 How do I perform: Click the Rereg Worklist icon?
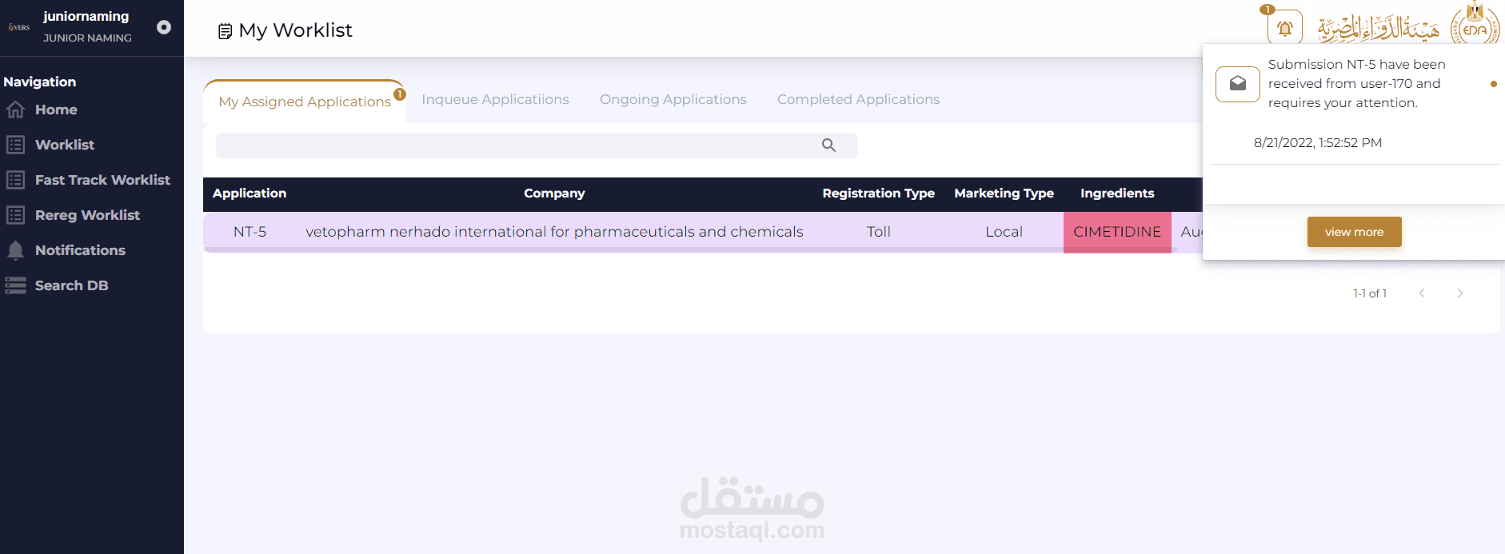pos(15,215)
